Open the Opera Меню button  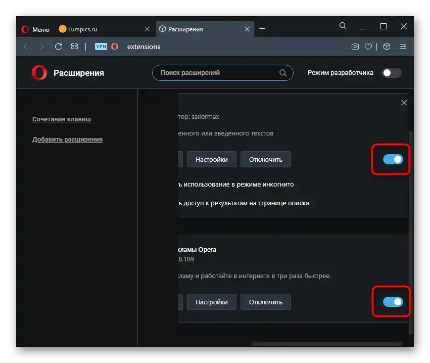click(x=35, y=29)
